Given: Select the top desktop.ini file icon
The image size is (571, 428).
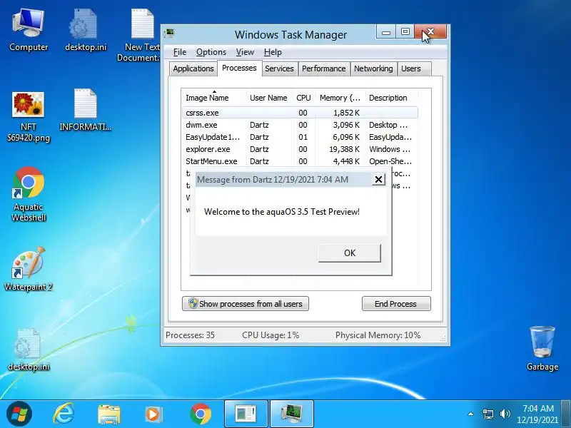Looking at the screenshot, I should tap(85, 30).
